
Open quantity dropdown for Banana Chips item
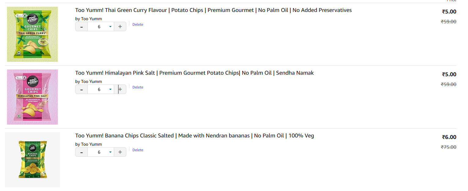coord(101,152)
